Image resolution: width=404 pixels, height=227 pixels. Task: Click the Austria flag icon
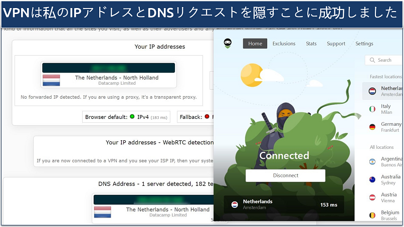372,197
